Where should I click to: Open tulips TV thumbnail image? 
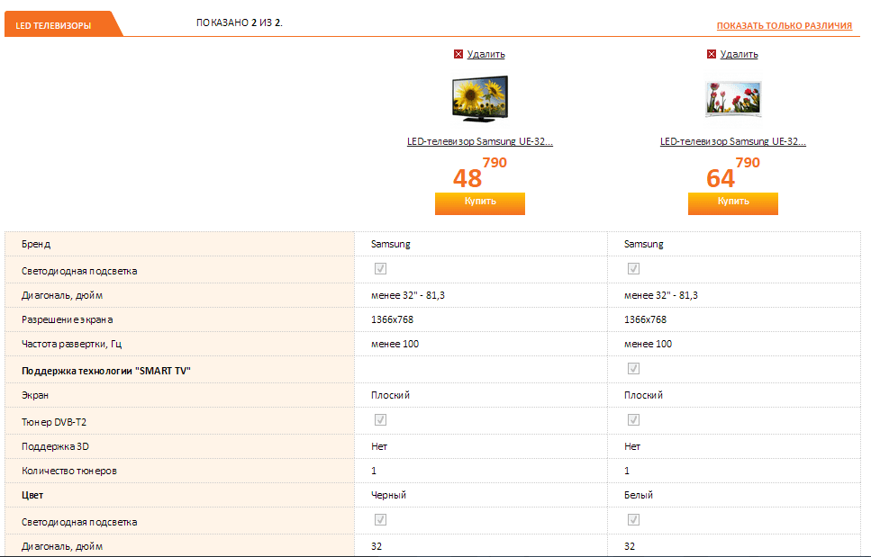[x=732, y=98]
